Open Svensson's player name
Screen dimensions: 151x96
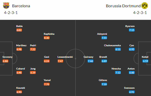129,88
